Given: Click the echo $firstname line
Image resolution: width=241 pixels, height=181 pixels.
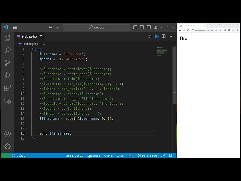Looking at the screenshot, I should 55,133.
